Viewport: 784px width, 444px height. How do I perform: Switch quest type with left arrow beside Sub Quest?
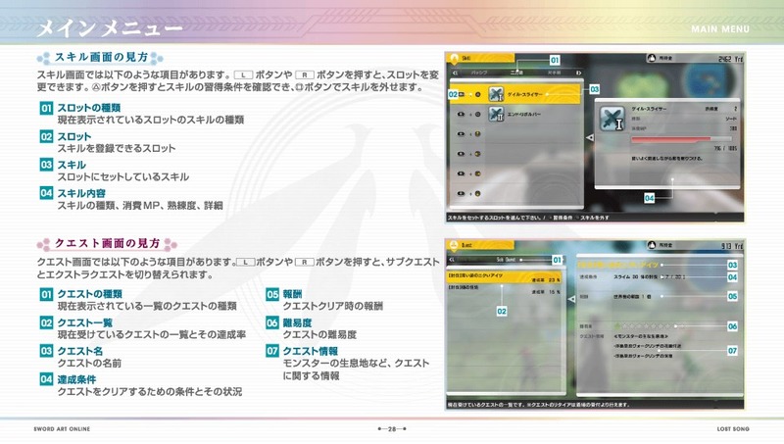coord(452,260)
